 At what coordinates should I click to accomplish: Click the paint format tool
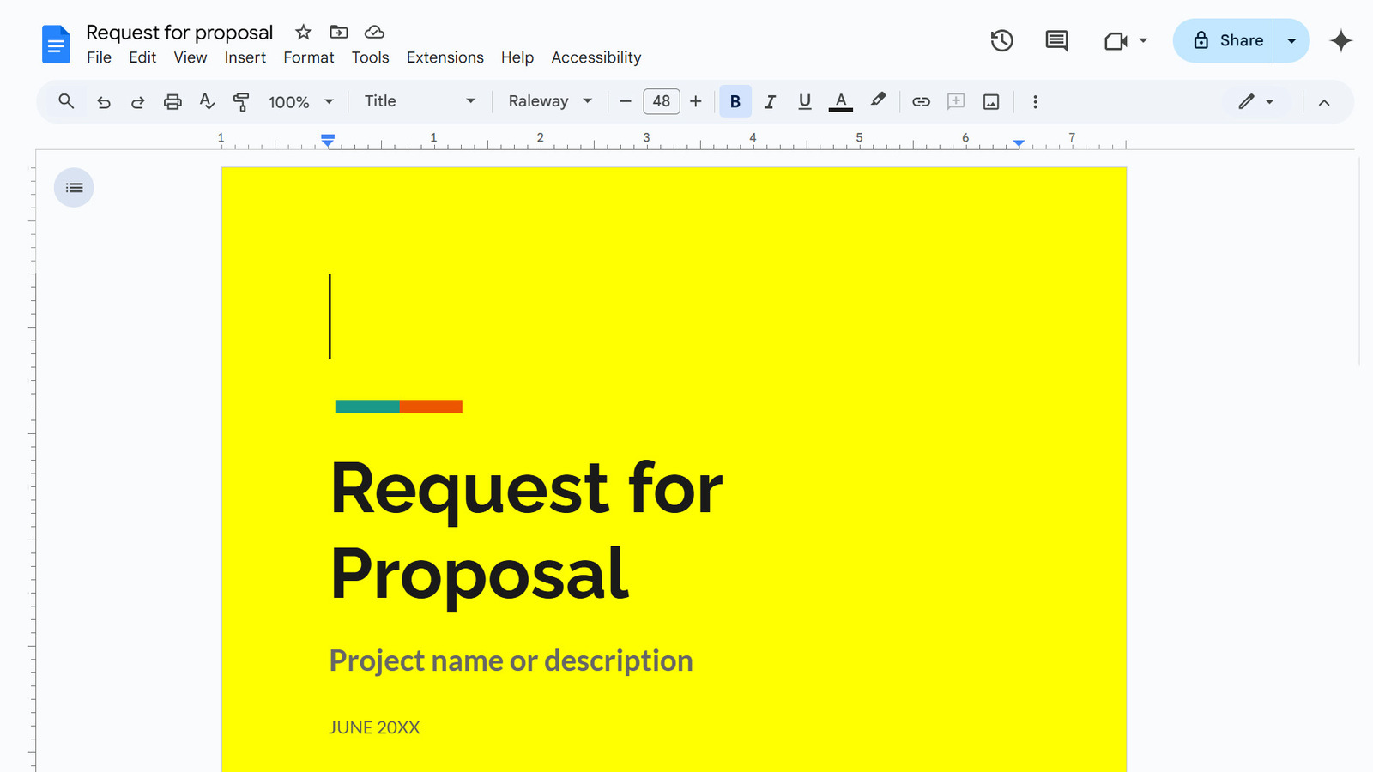(242, 101)
